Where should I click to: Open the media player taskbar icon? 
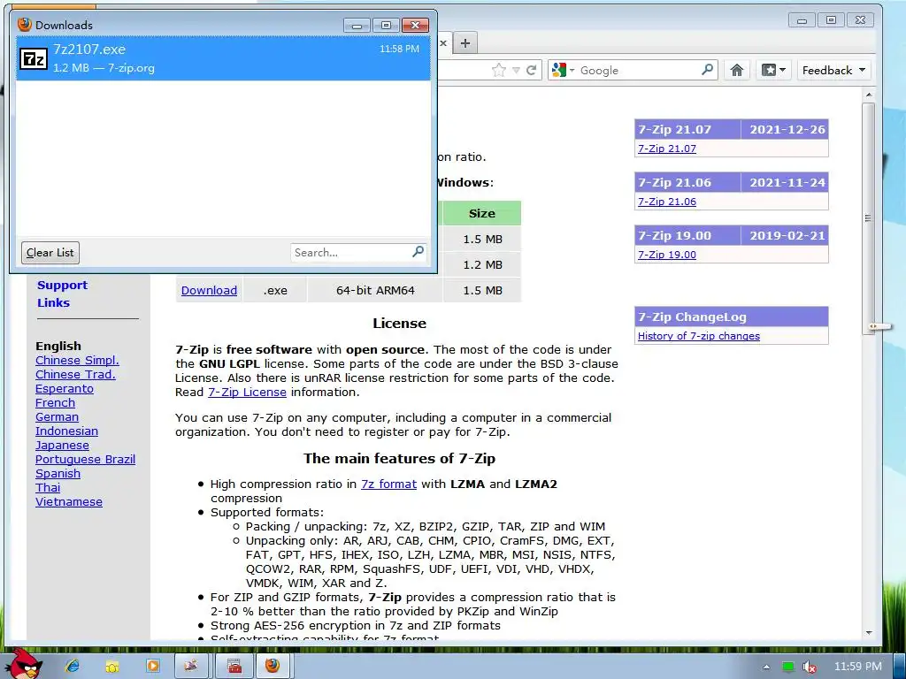pyautogui.click(x=152, y=666)
